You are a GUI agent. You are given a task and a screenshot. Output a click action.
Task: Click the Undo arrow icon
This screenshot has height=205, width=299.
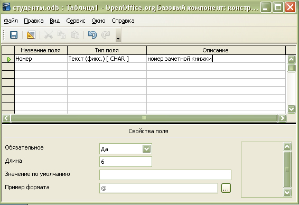tap(92, 35)
